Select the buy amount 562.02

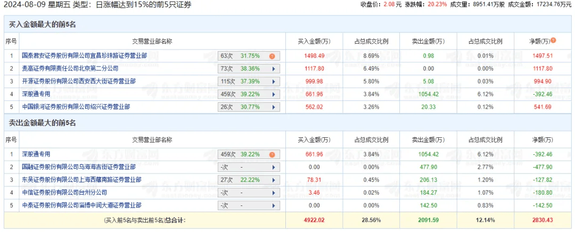315,107
